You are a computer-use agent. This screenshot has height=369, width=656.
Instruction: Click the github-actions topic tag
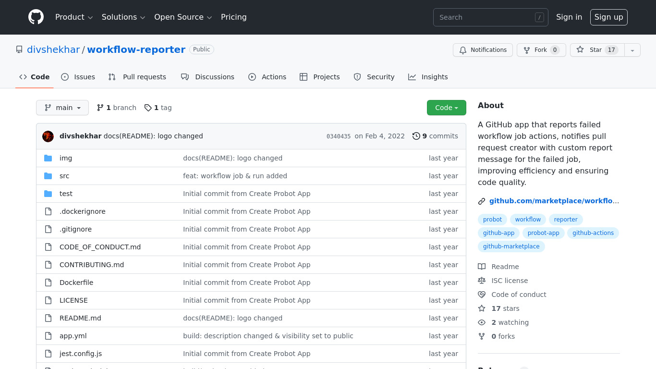(x=593, y=233)
